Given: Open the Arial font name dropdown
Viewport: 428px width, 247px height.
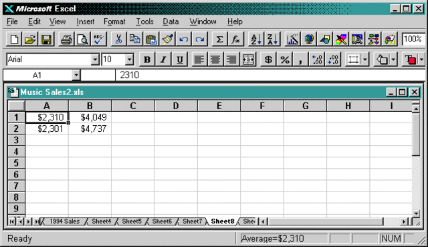Looking at the screenshot, I should tap(95, 60).
